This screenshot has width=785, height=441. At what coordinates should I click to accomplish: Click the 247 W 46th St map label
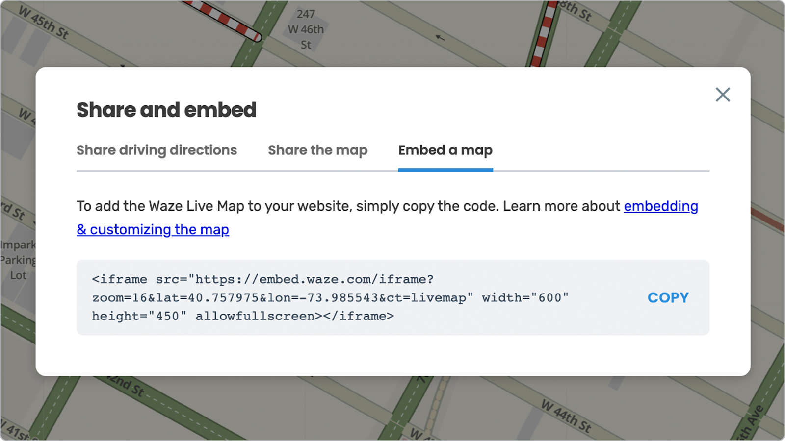click(x=306, y=29)
